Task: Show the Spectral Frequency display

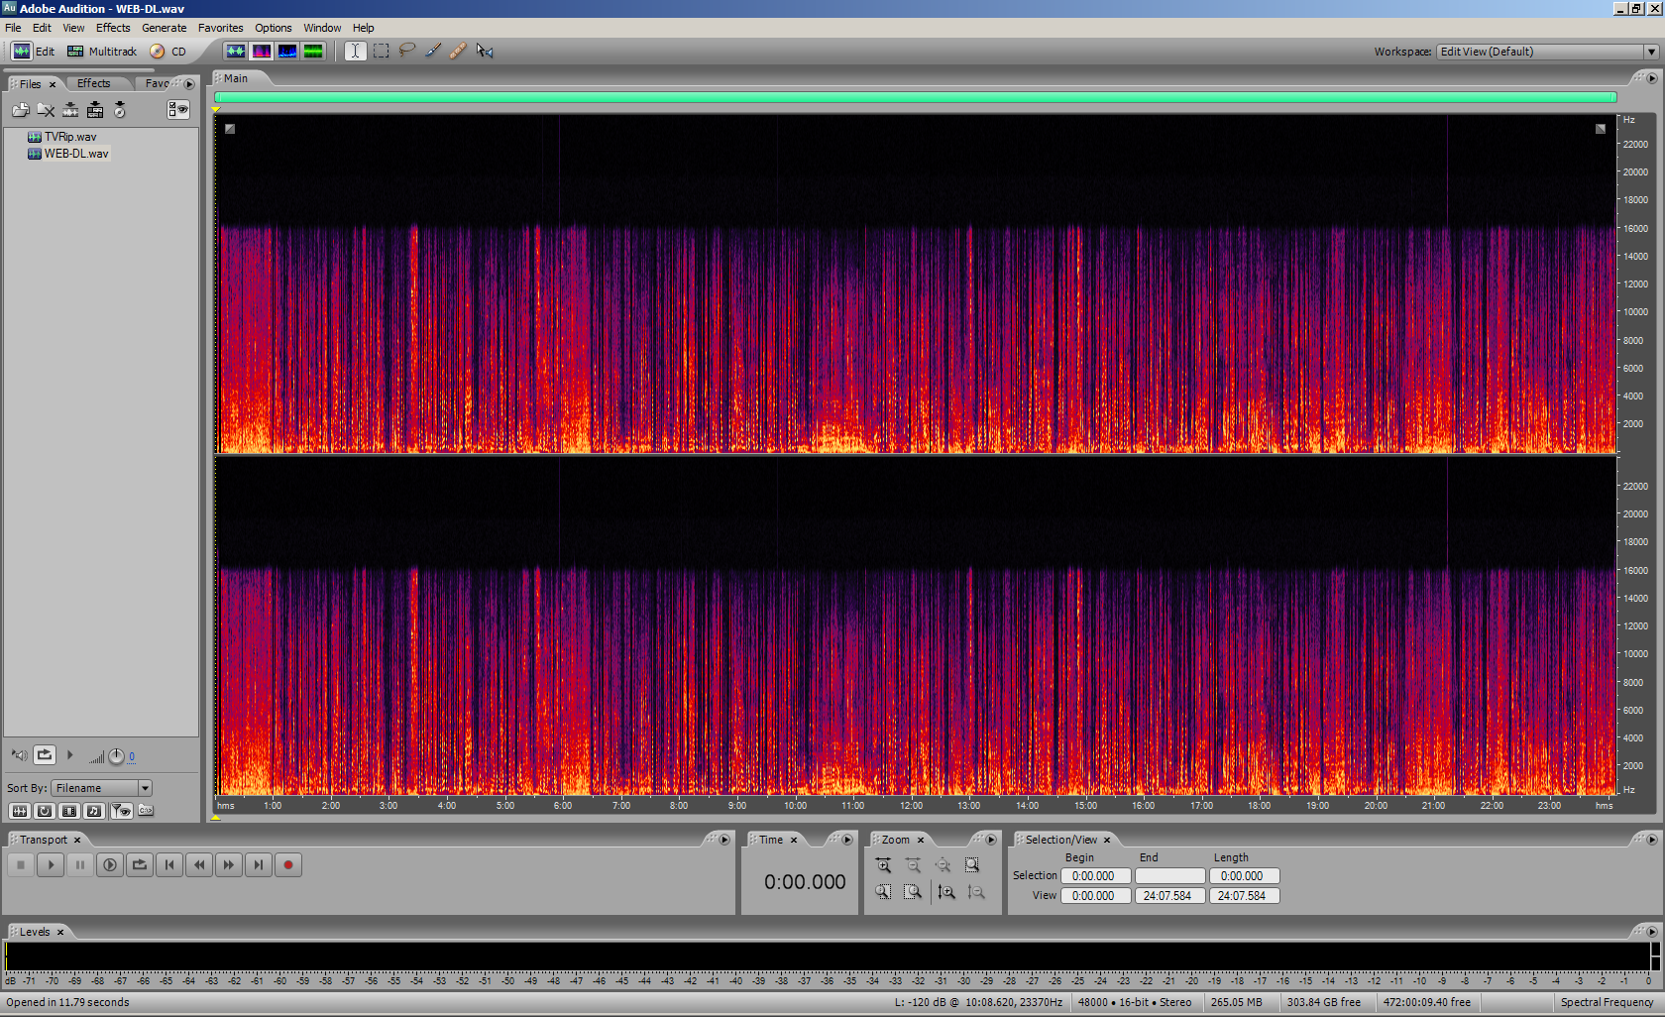Action: [262, 52]
